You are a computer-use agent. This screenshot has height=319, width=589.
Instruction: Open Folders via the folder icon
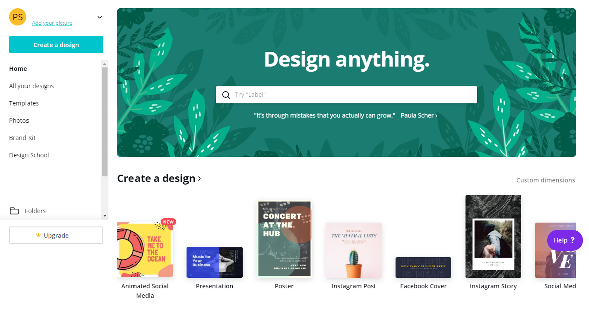[x=14, y=211]
